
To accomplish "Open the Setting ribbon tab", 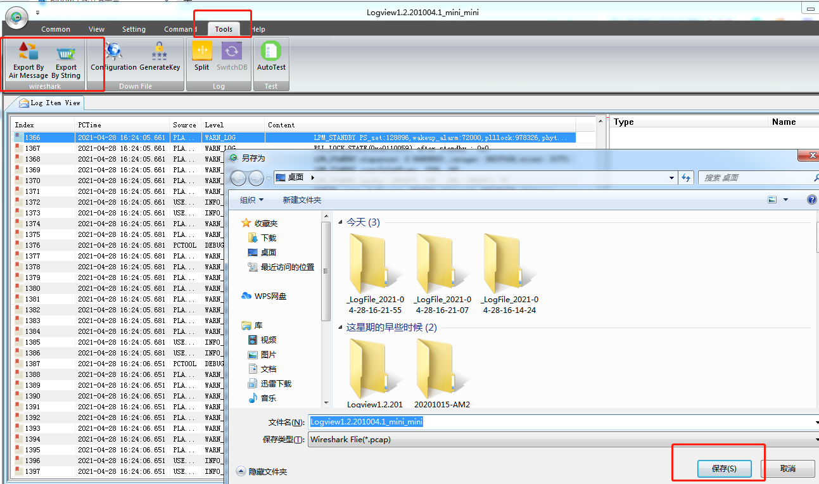I will click(x=134, y=29).
